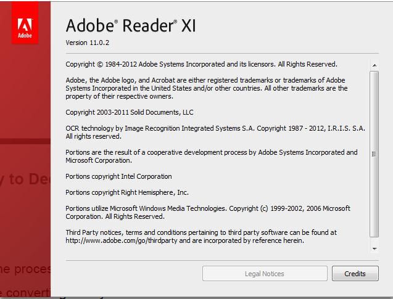Viewport: 393px width, 299px height.
Task: Click the Right Hemisphere, Inc. line
Action: tap(127, 192)
